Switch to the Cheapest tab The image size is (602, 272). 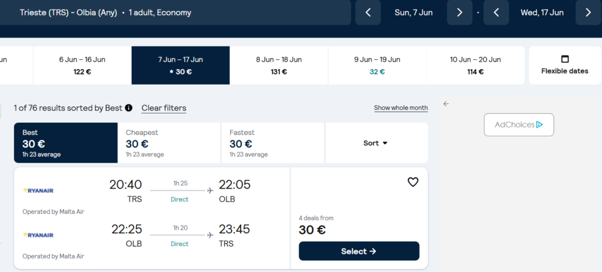[169, 143]
